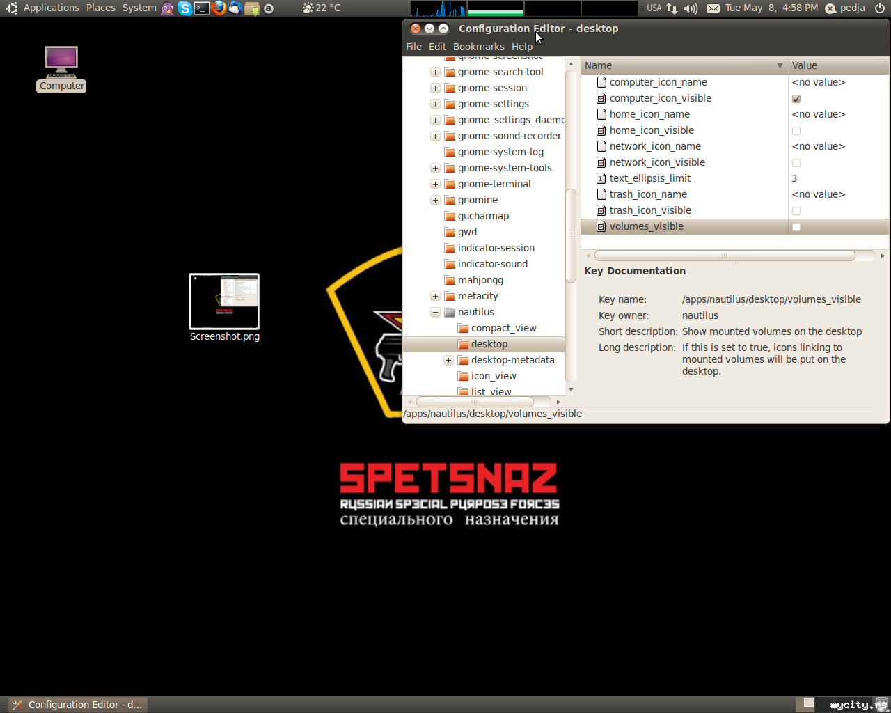
Task: Click the key list horizontal scrollbar
Action: (x=725, y=256)
